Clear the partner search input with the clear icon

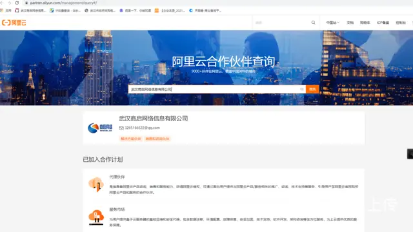[x=302, y=89]
